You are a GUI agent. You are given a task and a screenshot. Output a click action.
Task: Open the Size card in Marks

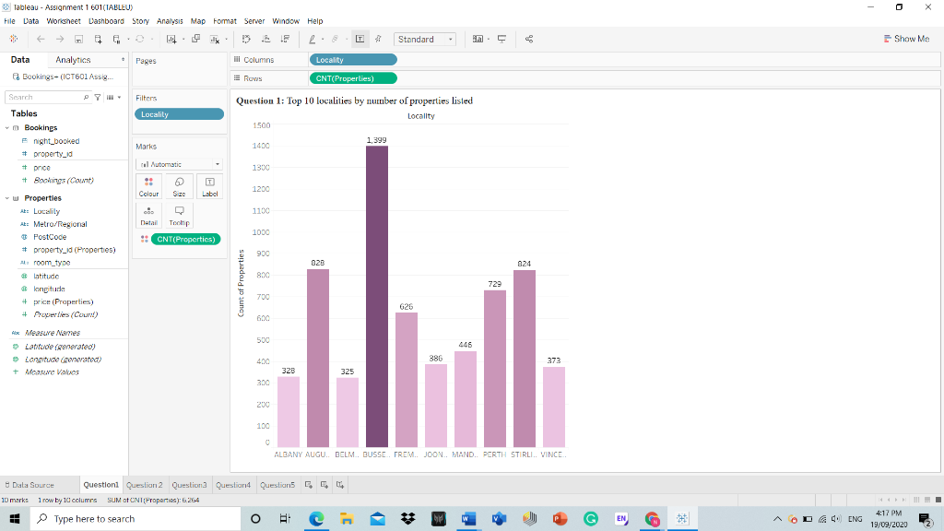tap(178, 188)
